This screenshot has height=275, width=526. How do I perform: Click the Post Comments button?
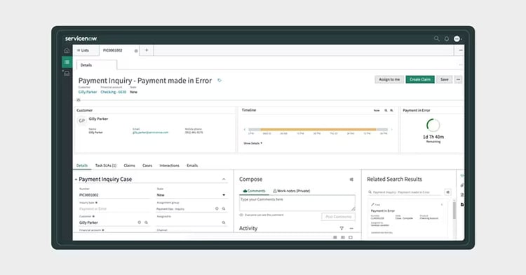[x=339, y=217]
